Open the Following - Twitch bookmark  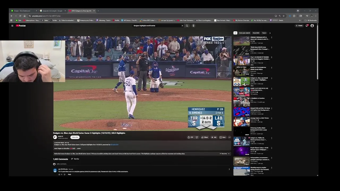(103, 20)
